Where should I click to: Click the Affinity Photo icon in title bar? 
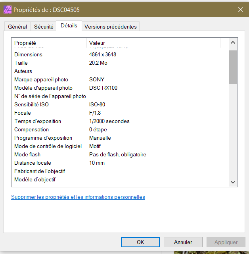[8, 10]
